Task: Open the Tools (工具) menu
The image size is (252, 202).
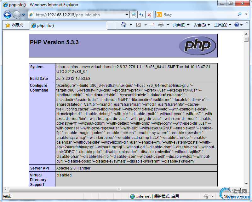Action: (223, 25)
